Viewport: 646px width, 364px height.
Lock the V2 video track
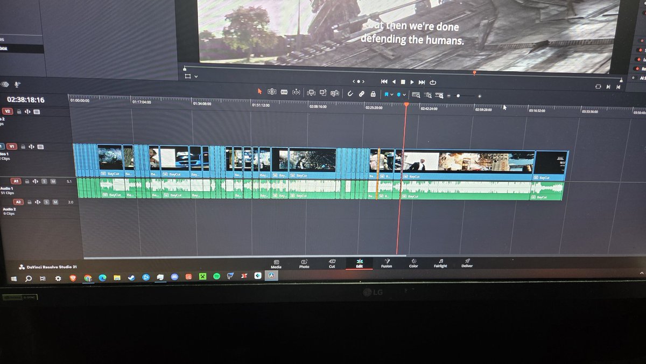[19, 112]
